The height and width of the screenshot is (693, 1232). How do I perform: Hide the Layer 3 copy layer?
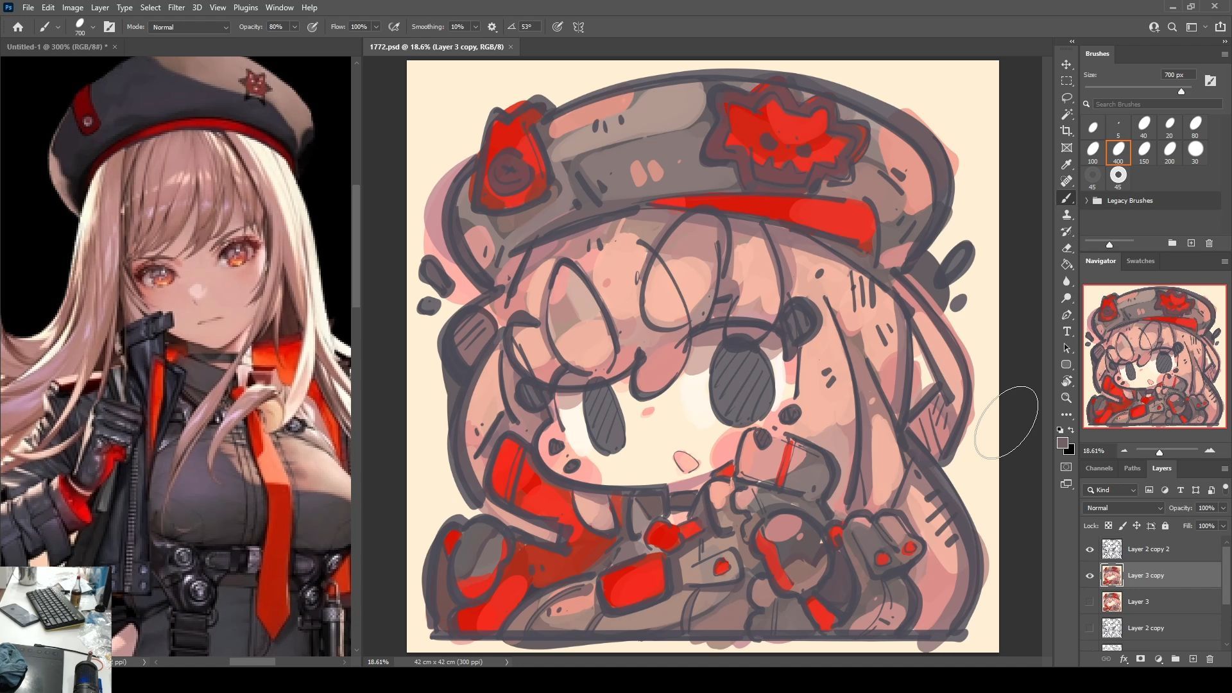click(1090, 576)
